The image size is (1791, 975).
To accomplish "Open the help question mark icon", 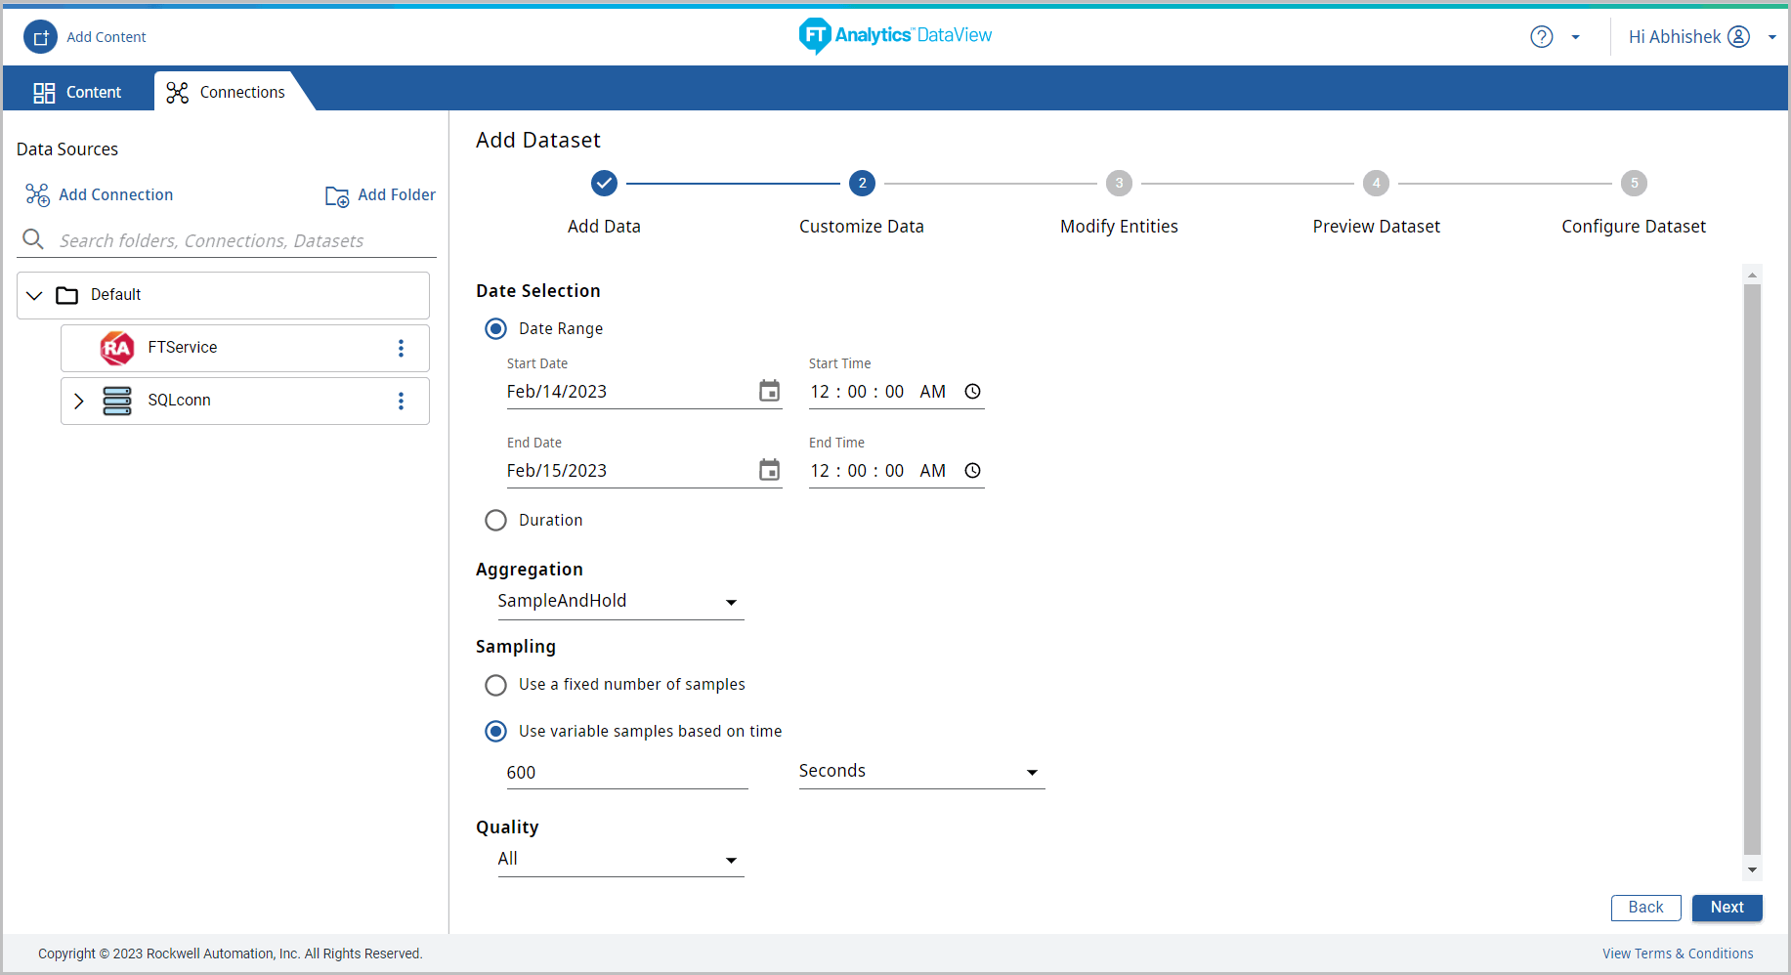I will click(1541, 37).
